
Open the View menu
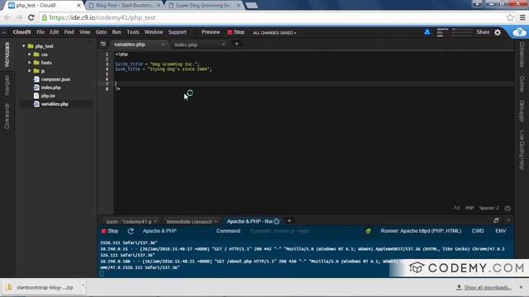click(84, 32)
